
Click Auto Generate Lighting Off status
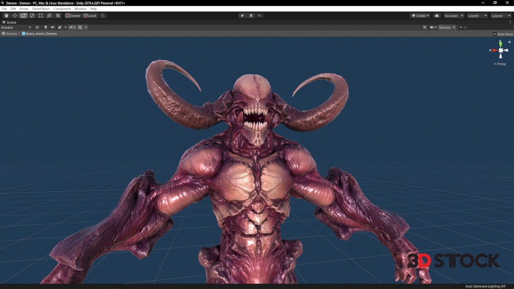coord(486,286)
